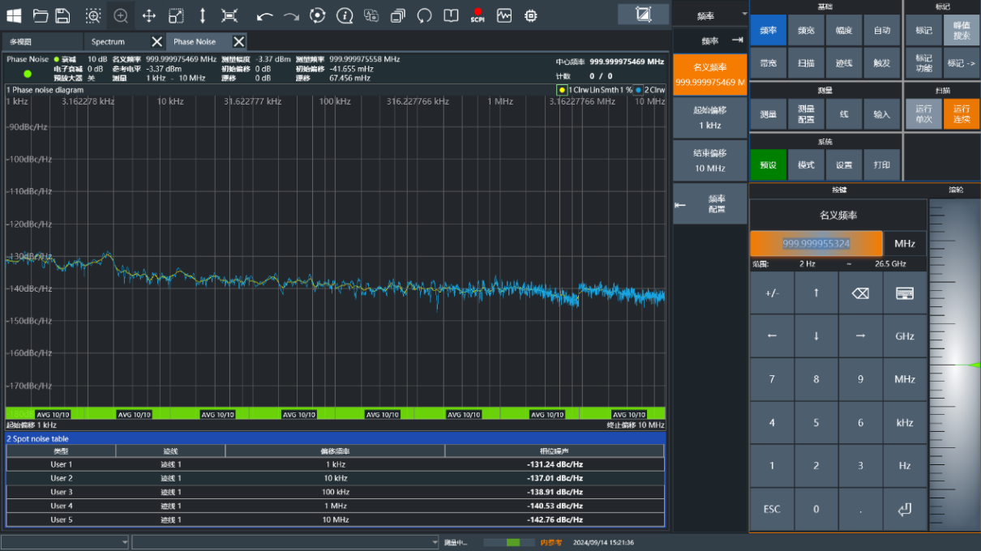
Task: Click the 名义频率 orange softkey
Action: [x=710, y=75]
